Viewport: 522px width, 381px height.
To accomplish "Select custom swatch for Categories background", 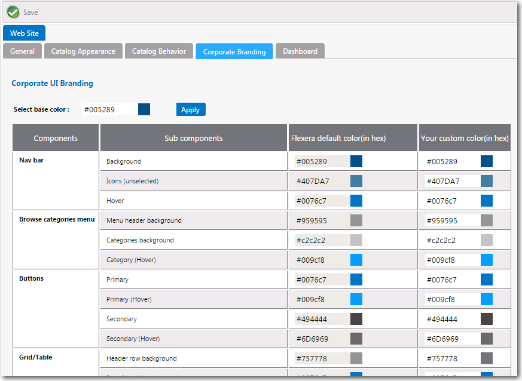I will point(487,240).
